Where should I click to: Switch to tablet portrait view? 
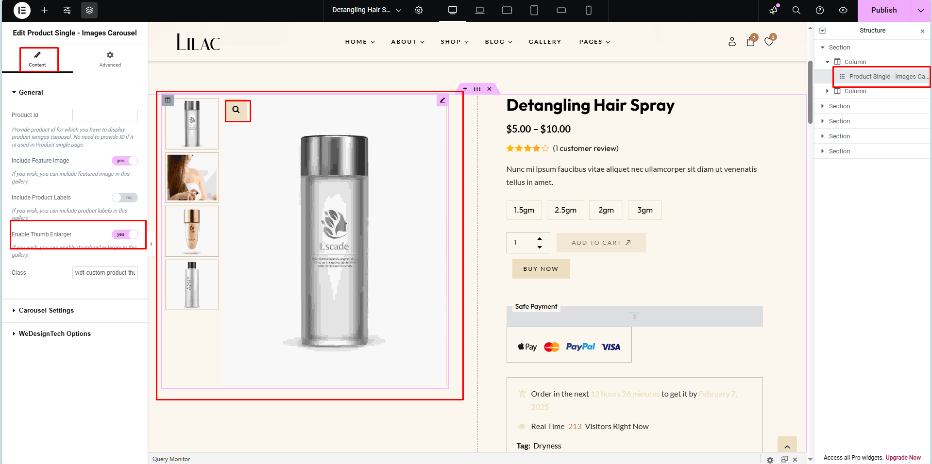(x=534, y=10)
